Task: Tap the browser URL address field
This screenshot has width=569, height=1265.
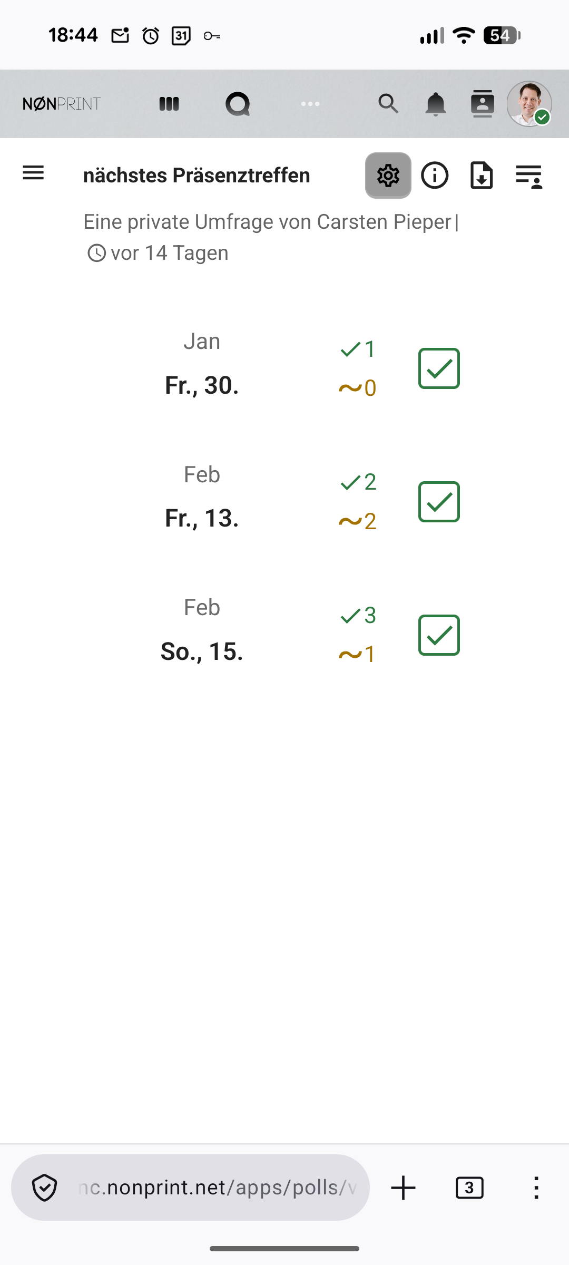Action: 216,1188
